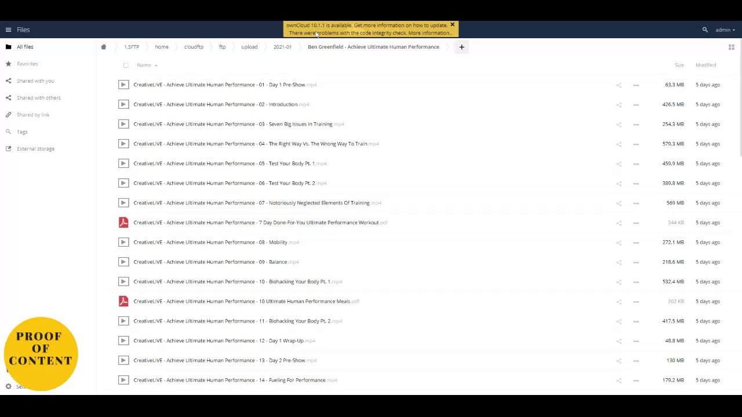
Task: Navigate to cloudftp breadcrumb folder
Action: pos(194,47)
